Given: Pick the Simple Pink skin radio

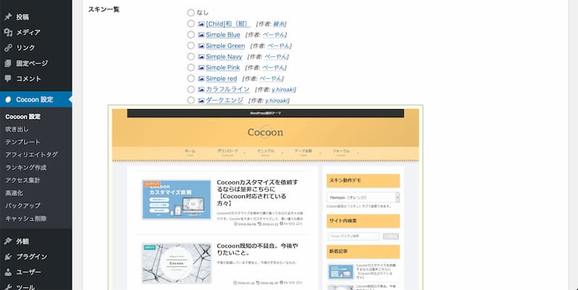Looking at the screenshot, I should (191, 67).
